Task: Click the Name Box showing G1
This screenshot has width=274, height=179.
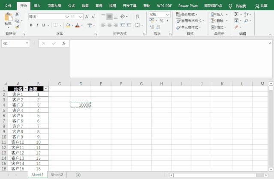Action: click(15, 43)
